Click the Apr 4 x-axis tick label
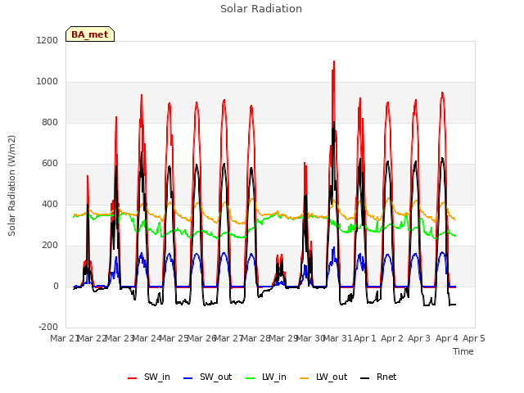This screenshot has height=393, width=524. point(446,338)
